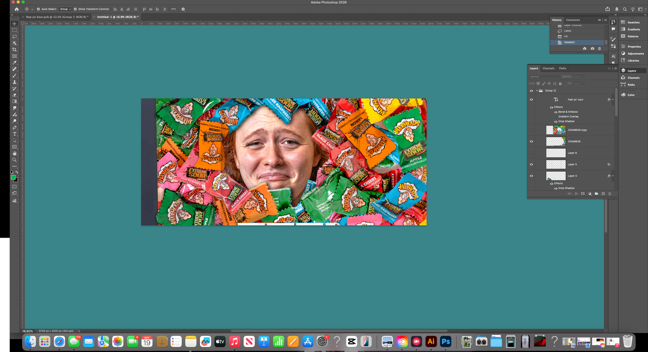
Task: Switch to the Paths tab
Action: click(x=562, y=68)
